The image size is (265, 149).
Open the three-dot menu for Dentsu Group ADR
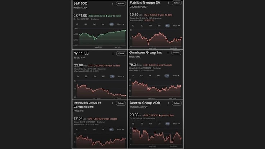[x=169, y=103]
